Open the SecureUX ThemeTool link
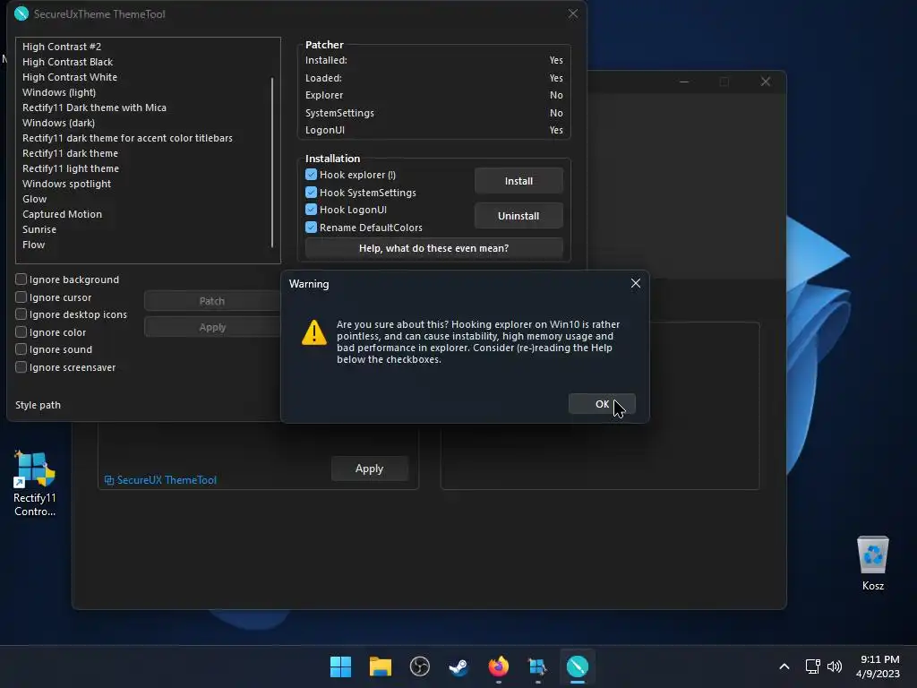Screen dimensions: 917x688 pyautogui.click(x=160, y=480)
